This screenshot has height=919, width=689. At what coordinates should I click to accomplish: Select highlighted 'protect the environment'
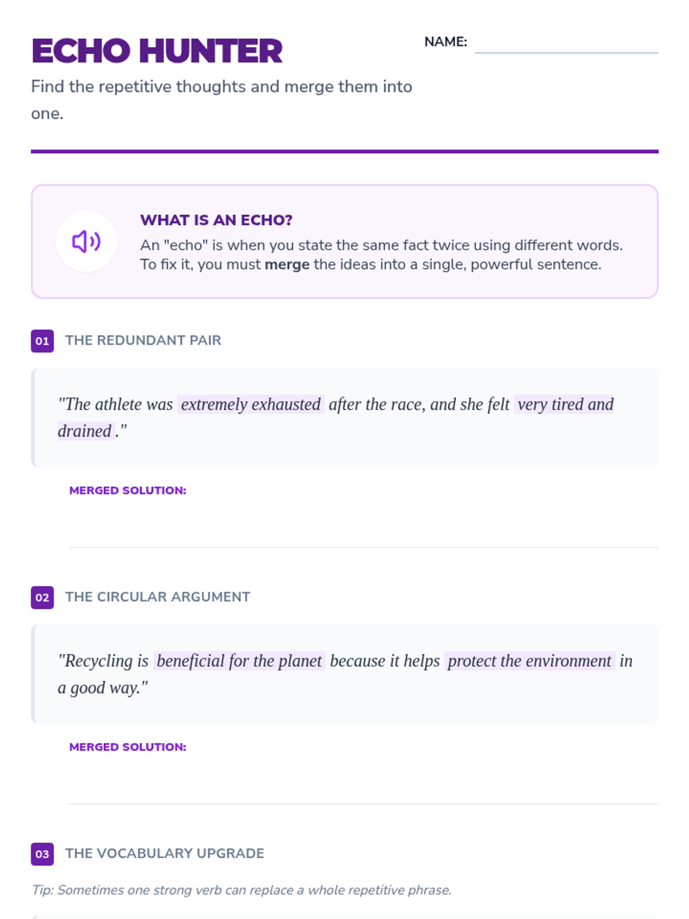[x=529, y=661]
